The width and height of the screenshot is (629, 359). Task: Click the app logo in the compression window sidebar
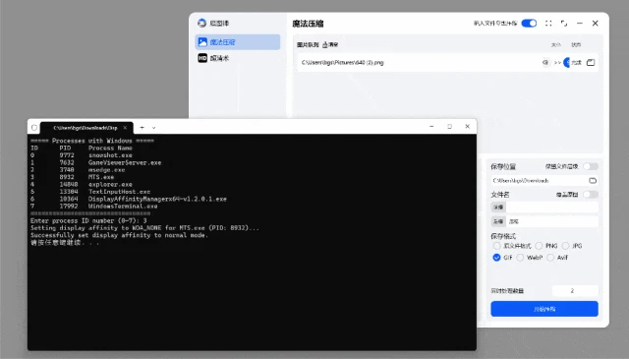[x=201, y=23]
